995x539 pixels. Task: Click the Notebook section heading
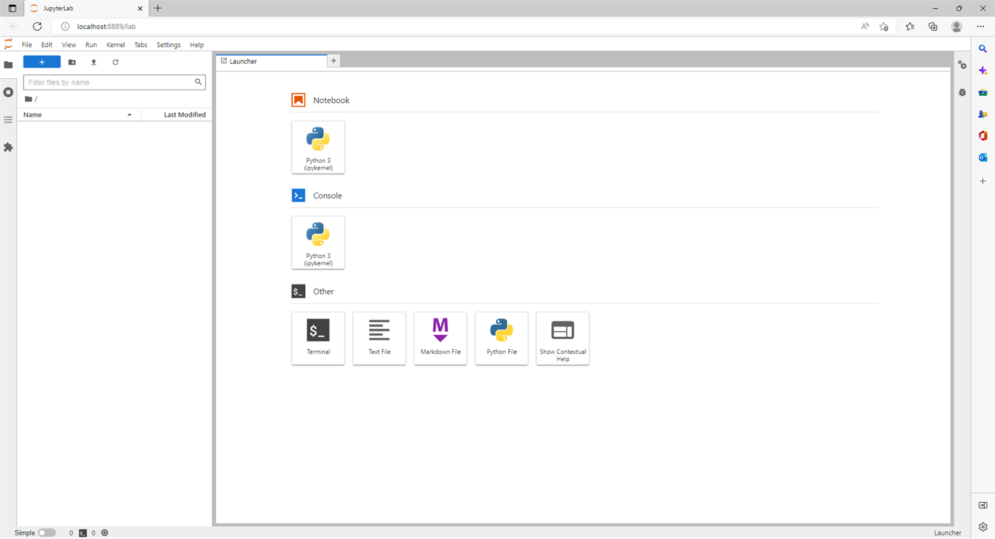(331, 100)
